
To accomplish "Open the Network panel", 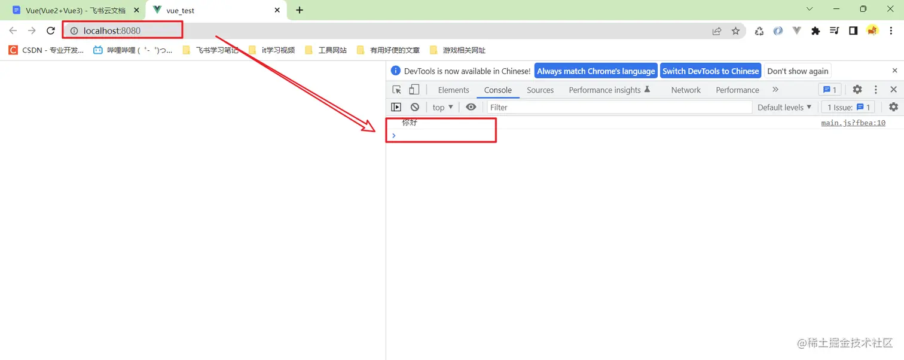I will click(x=685, y=90).
